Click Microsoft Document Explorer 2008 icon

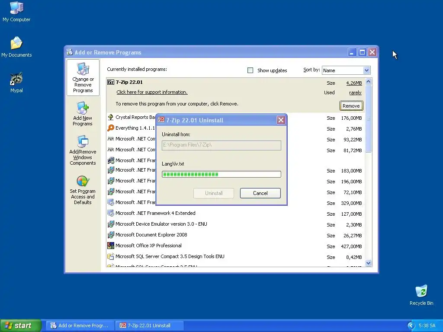(x=111, y=235)
